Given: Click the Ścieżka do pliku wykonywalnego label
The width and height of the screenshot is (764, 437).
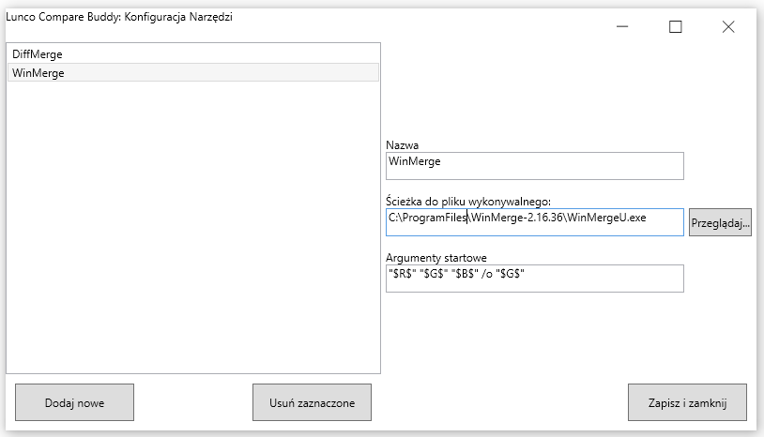Looking at the screenshot, I should pos(468,201).
